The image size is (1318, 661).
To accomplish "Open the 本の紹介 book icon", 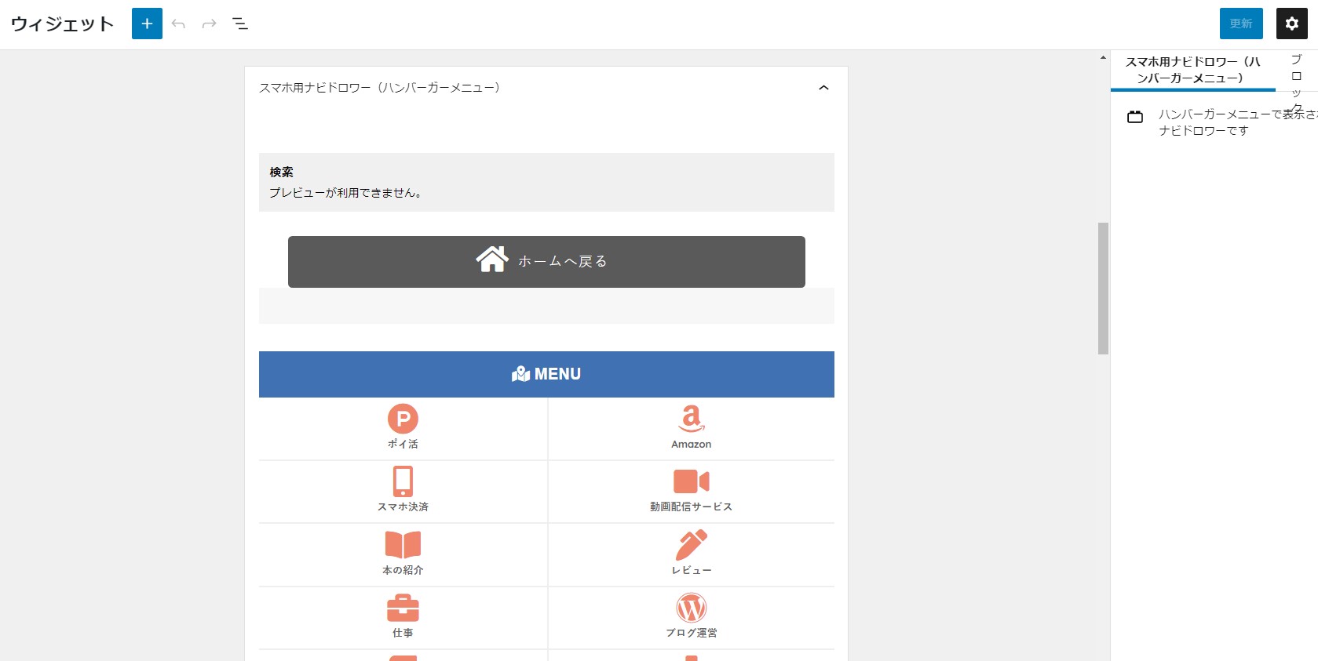I will [x=403, y=544].
